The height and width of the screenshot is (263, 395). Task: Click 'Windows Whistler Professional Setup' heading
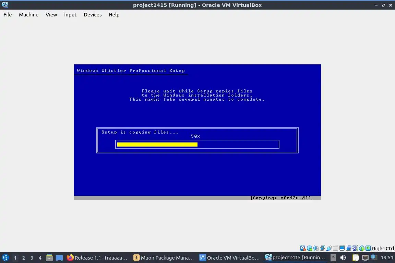click(131, 71)
